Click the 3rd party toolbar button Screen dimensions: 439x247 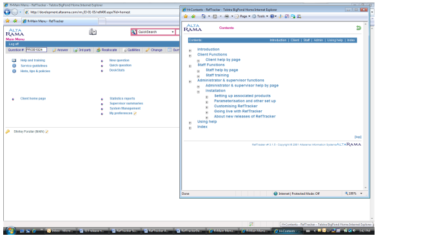[x=83, y=50]
